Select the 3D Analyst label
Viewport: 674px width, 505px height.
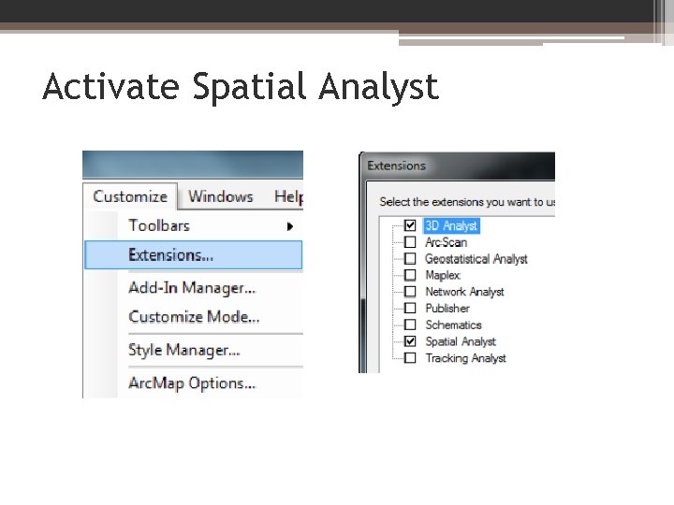[x=451, y=225]
